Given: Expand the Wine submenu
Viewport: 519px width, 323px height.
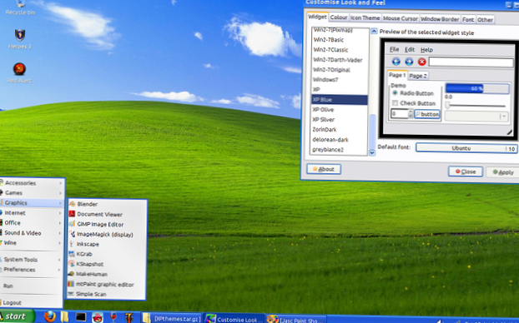Looking at the screenshot, I should (x=32, y=243).
